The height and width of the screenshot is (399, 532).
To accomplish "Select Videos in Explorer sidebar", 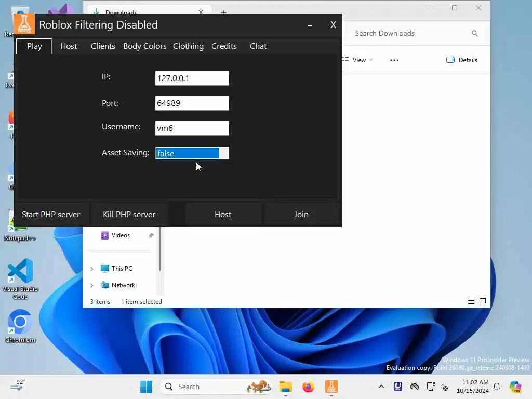I will pos(121,235).
